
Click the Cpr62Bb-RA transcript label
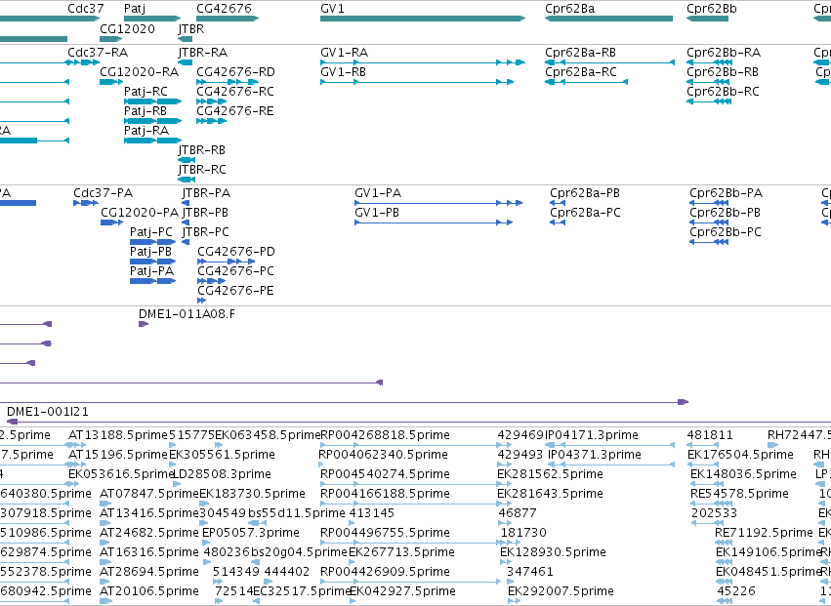724,53
